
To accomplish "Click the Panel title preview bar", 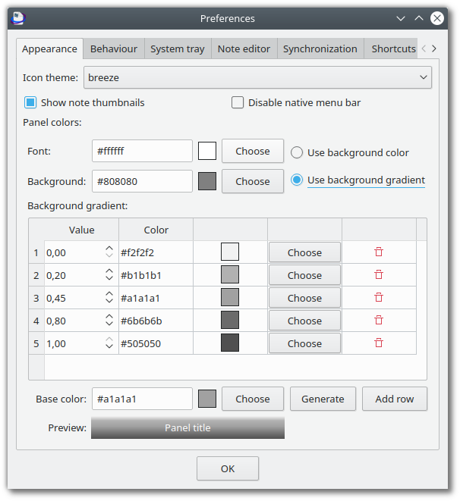I will coord(187,427).
